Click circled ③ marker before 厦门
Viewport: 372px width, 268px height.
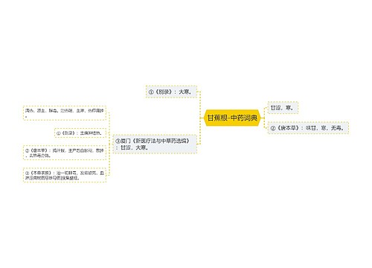(x=118, y=141)
